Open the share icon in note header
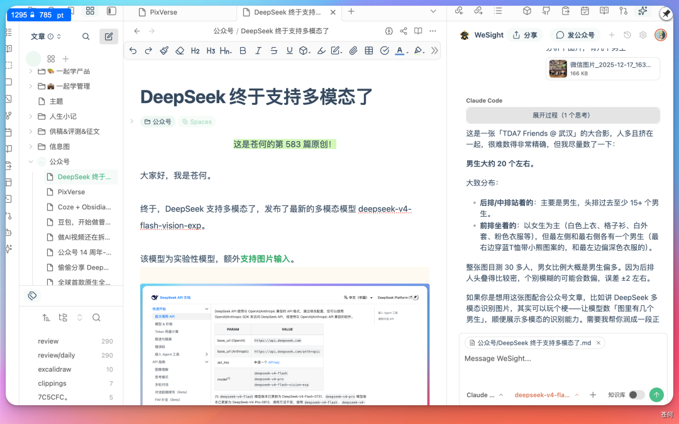This screenshot has height=424, width=679. click(x=404, y=31)
